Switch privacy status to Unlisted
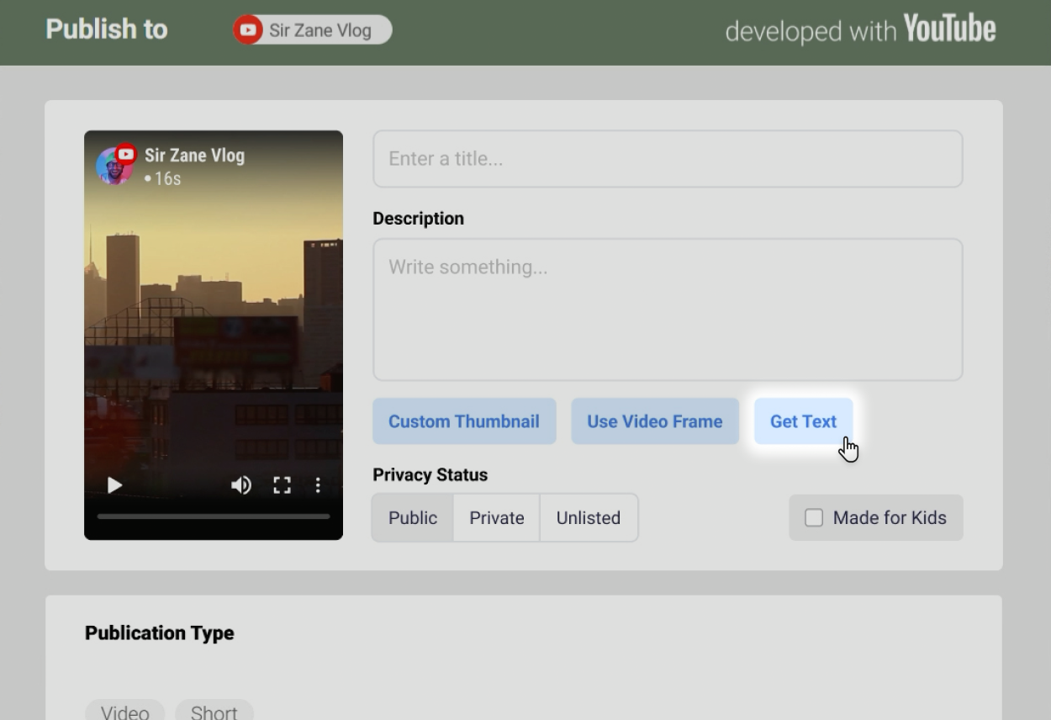This screenshot has height=720, width=1051. pyautogui.click(x=588, y=518)
